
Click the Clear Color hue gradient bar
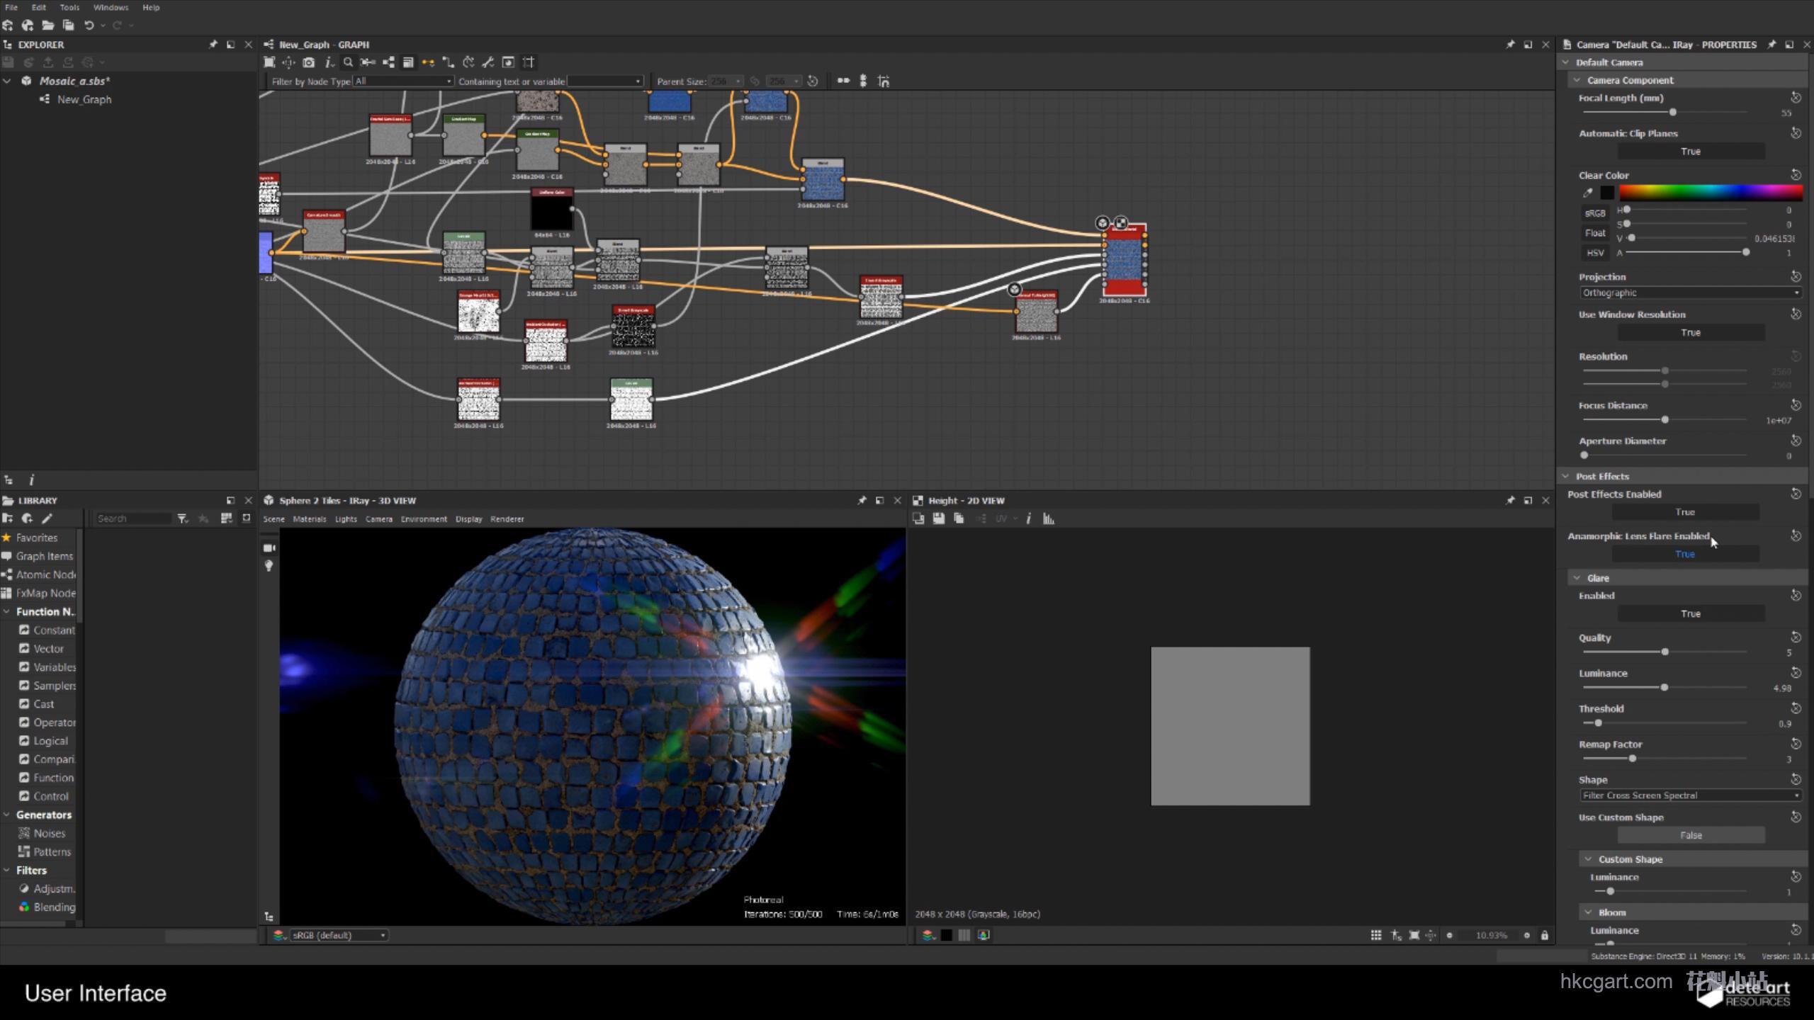click(x=1711, y=193)
